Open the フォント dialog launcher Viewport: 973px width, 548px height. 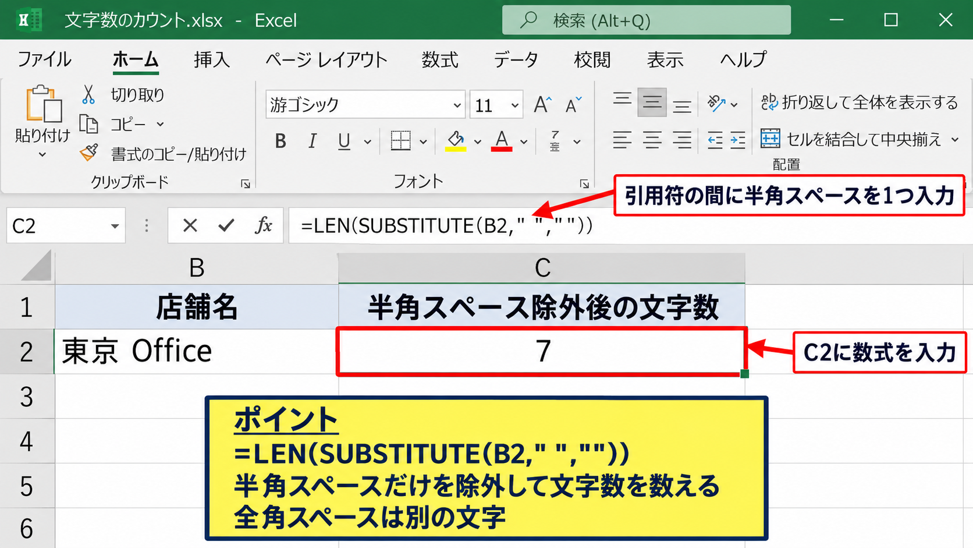[x=584, y=184]
